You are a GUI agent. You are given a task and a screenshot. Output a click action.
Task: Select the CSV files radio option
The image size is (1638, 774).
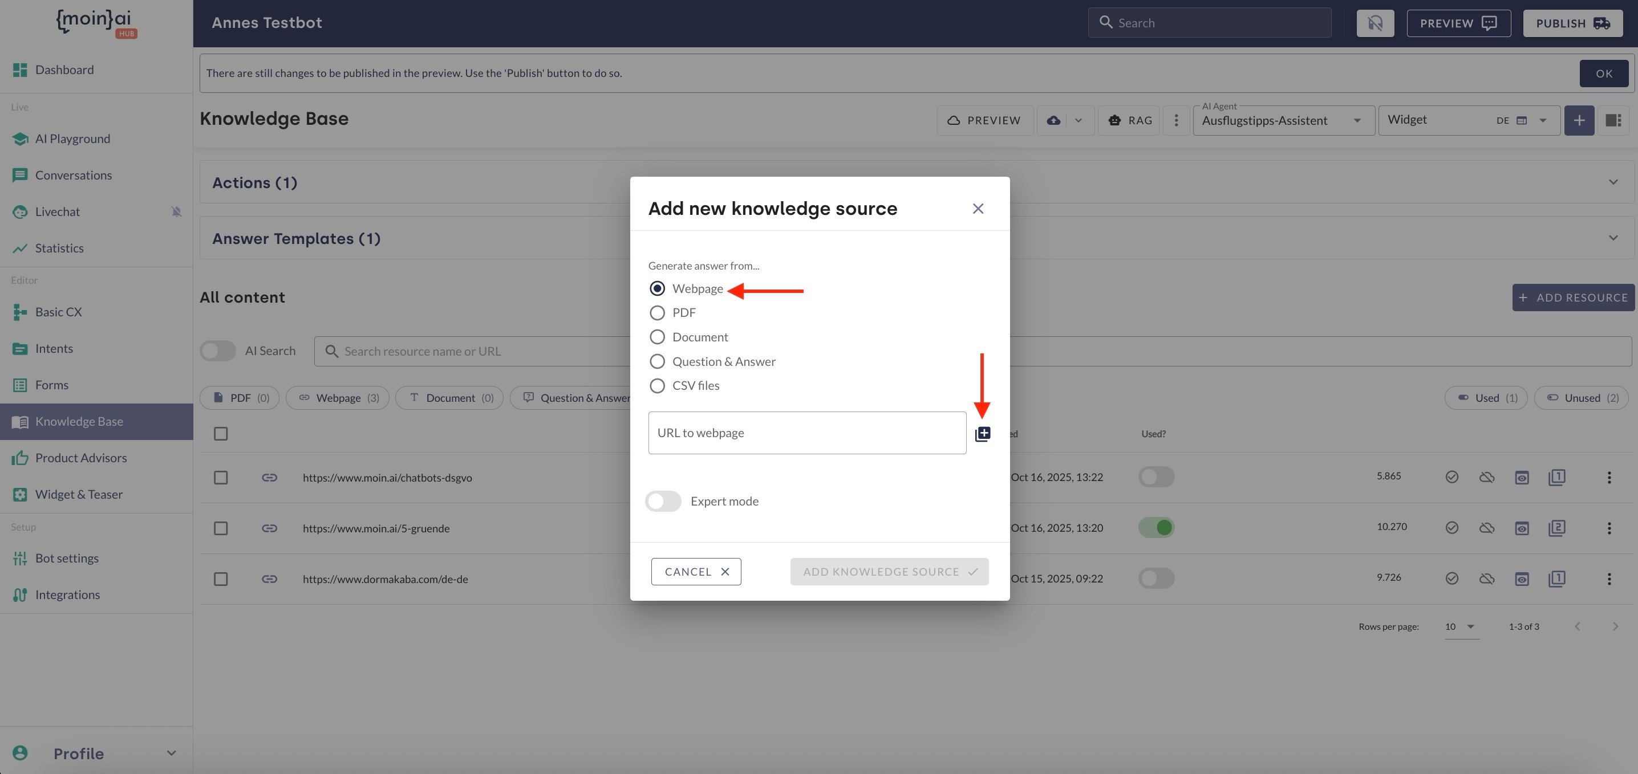click(x=657, y=386)
